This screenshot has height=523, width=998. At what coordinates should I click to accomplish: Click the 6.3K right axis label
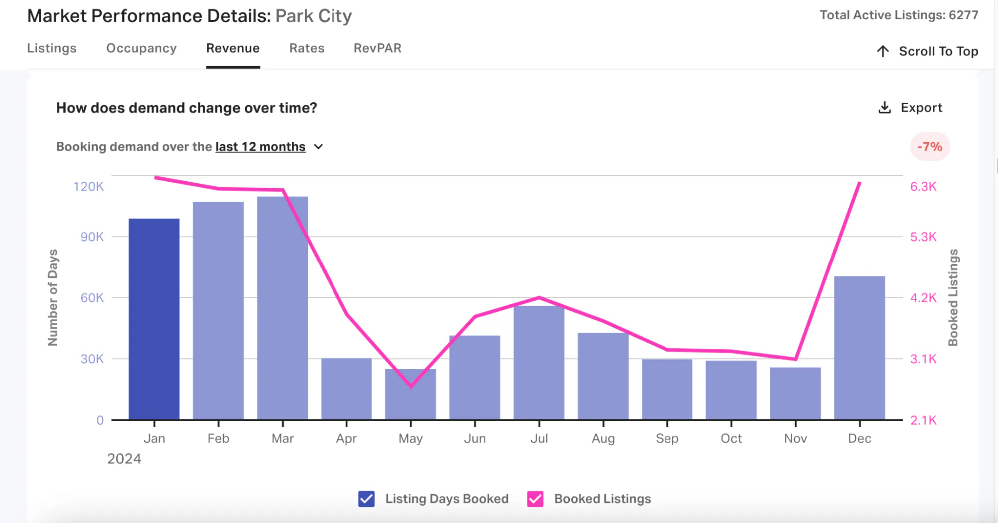923,187
